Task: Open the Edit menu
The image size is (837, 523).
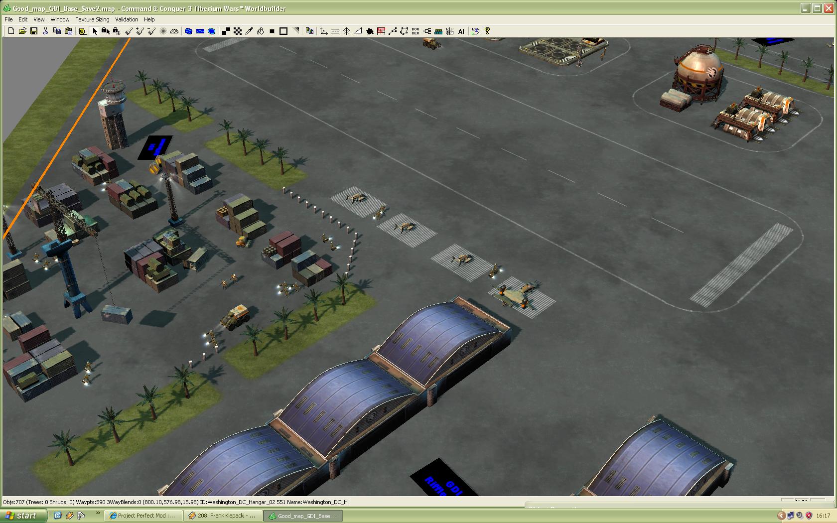Action: click(23, 19)
